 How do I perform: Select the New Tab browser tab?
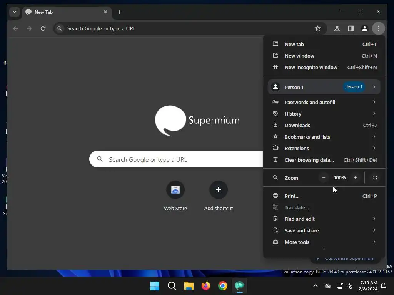click(x=67, y=12)
